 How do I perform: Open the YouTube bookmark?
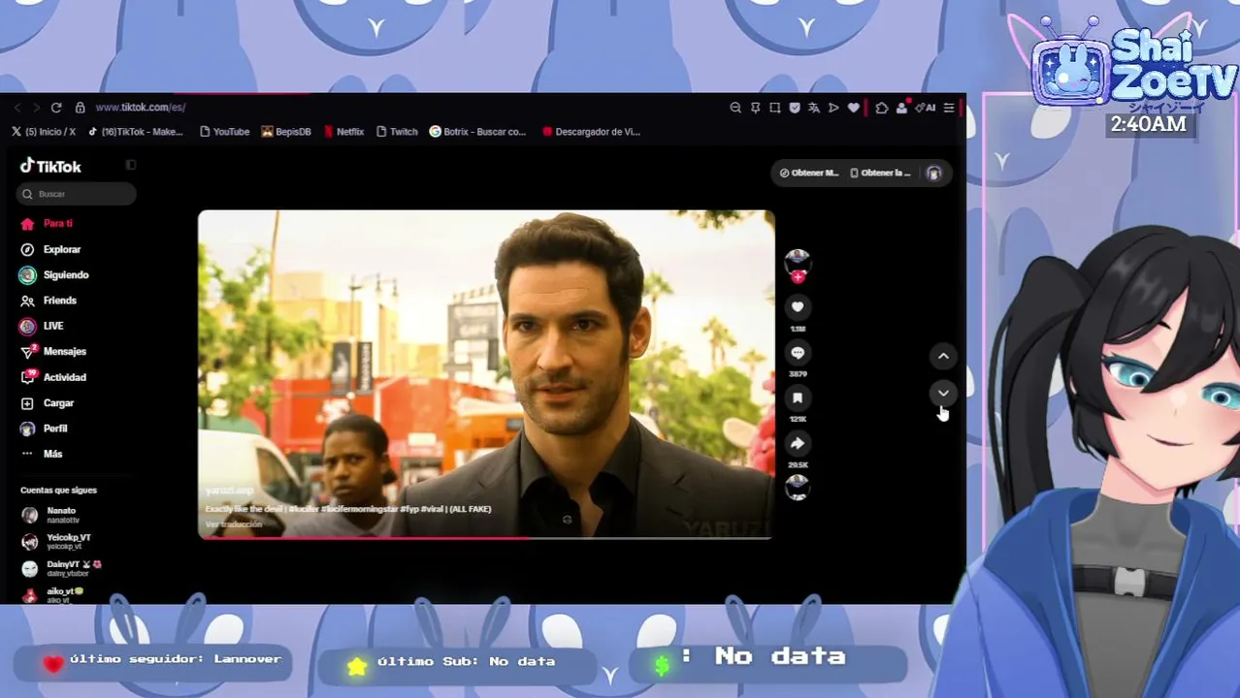[x=224, y=132]
